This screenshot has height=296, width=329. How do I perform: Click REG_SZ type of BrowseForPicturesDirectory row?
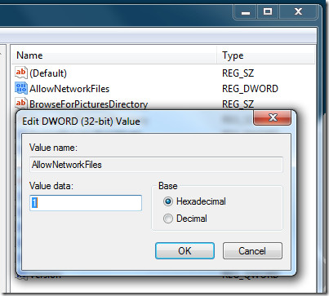click(238, 104)
